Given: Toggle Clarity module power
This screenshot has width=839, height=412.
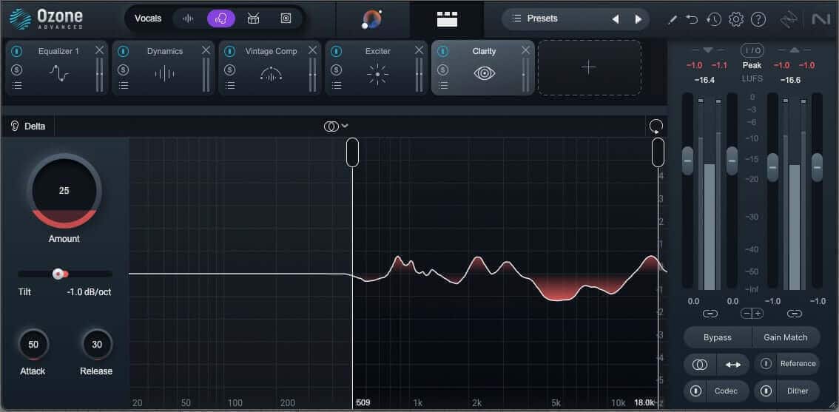Looking at the screenshot, I should pos(443,51).
